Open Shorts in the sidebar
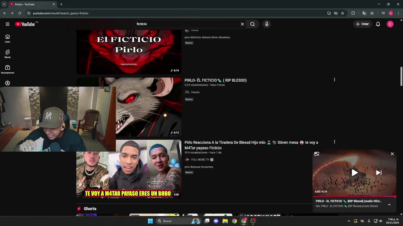The image size is (403, 226). click(8, 54)
